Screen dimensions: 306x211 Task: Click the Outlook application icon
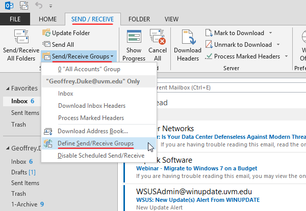point(9,6)
